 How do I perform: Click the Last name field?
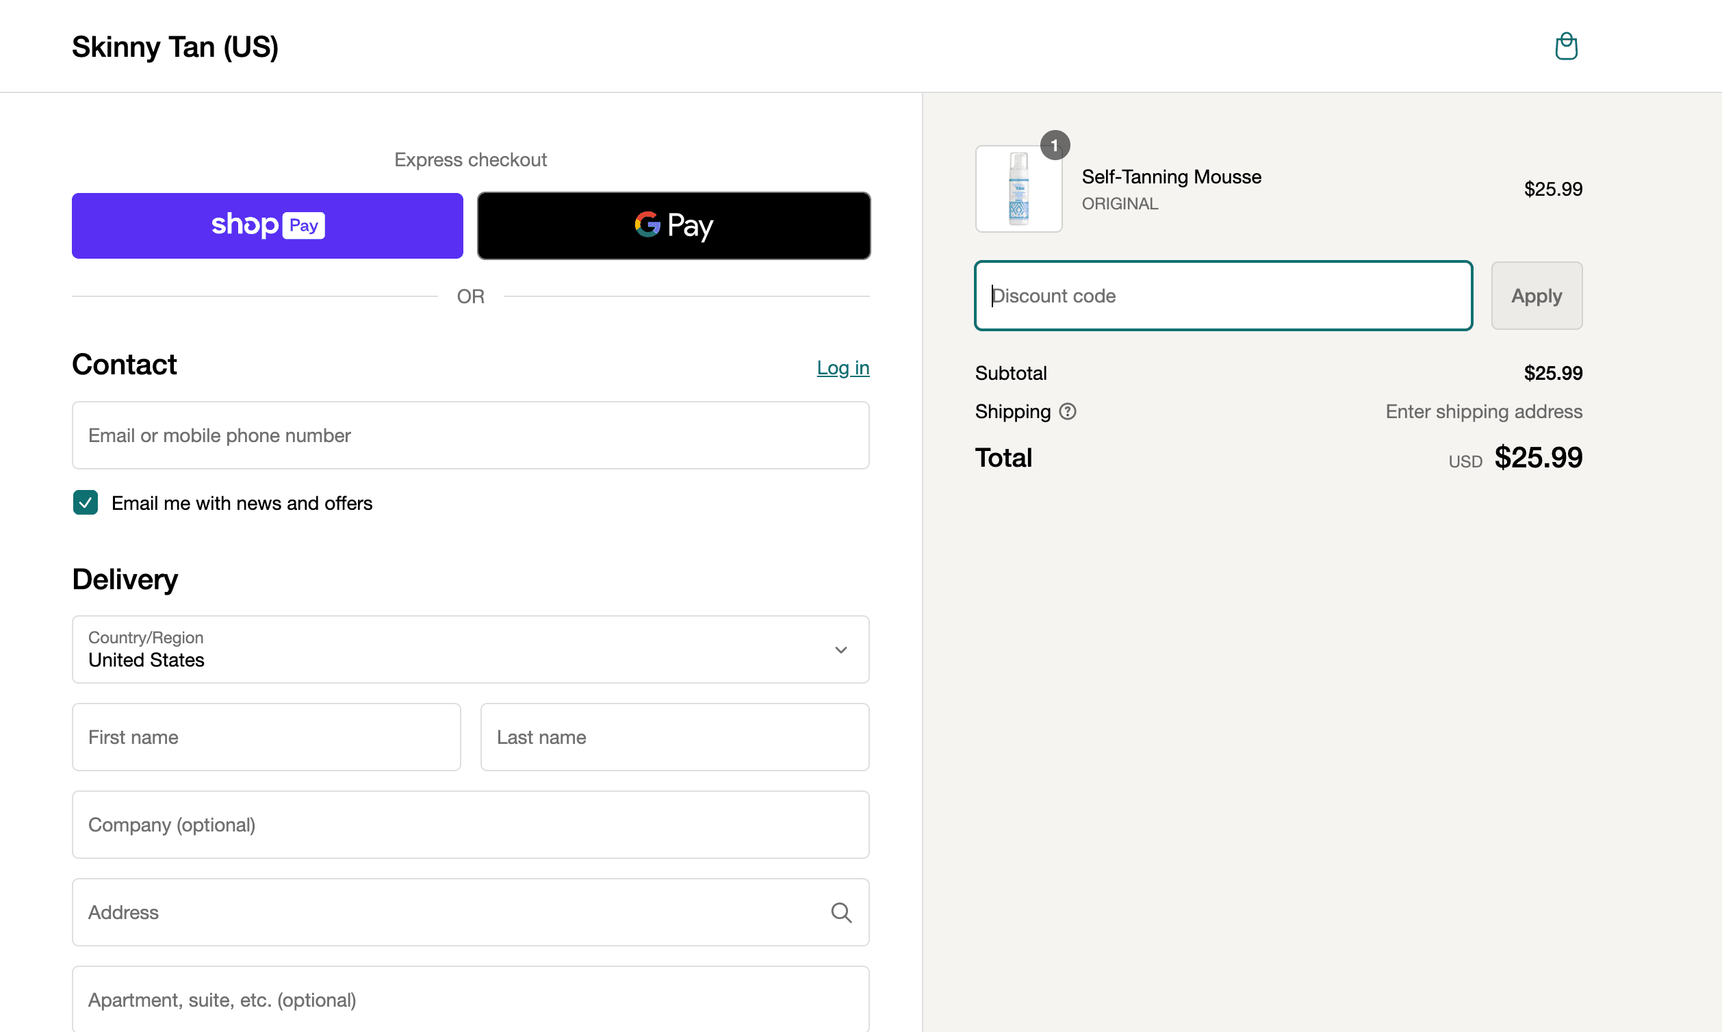pyautogui.click(x=675, y=737)
